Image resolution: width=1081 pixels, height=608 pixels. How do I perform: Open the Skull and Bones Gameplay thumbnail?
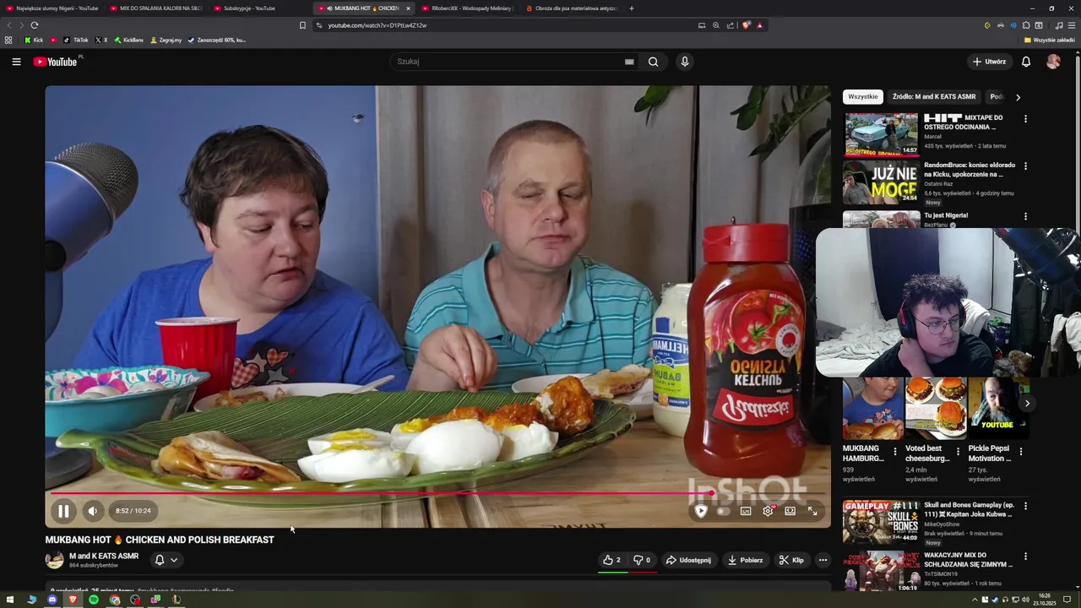point(881,521)
